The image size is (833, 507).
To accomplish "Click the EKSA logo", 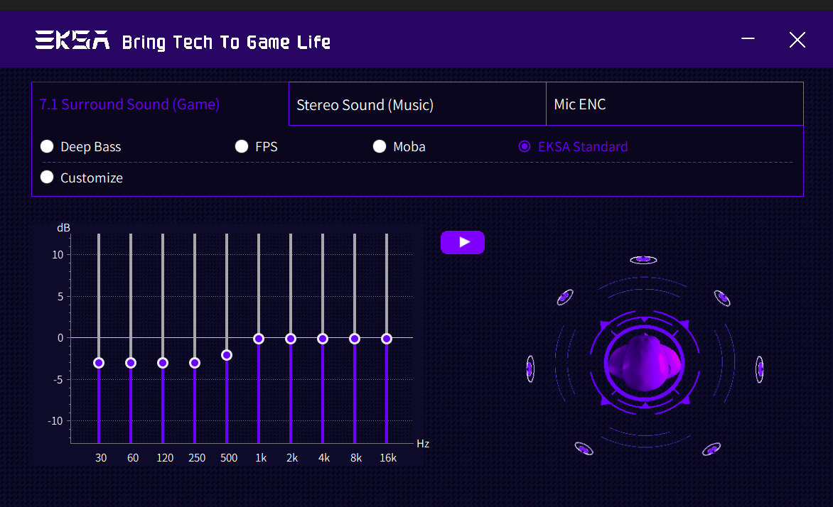I will coord(72,40).
